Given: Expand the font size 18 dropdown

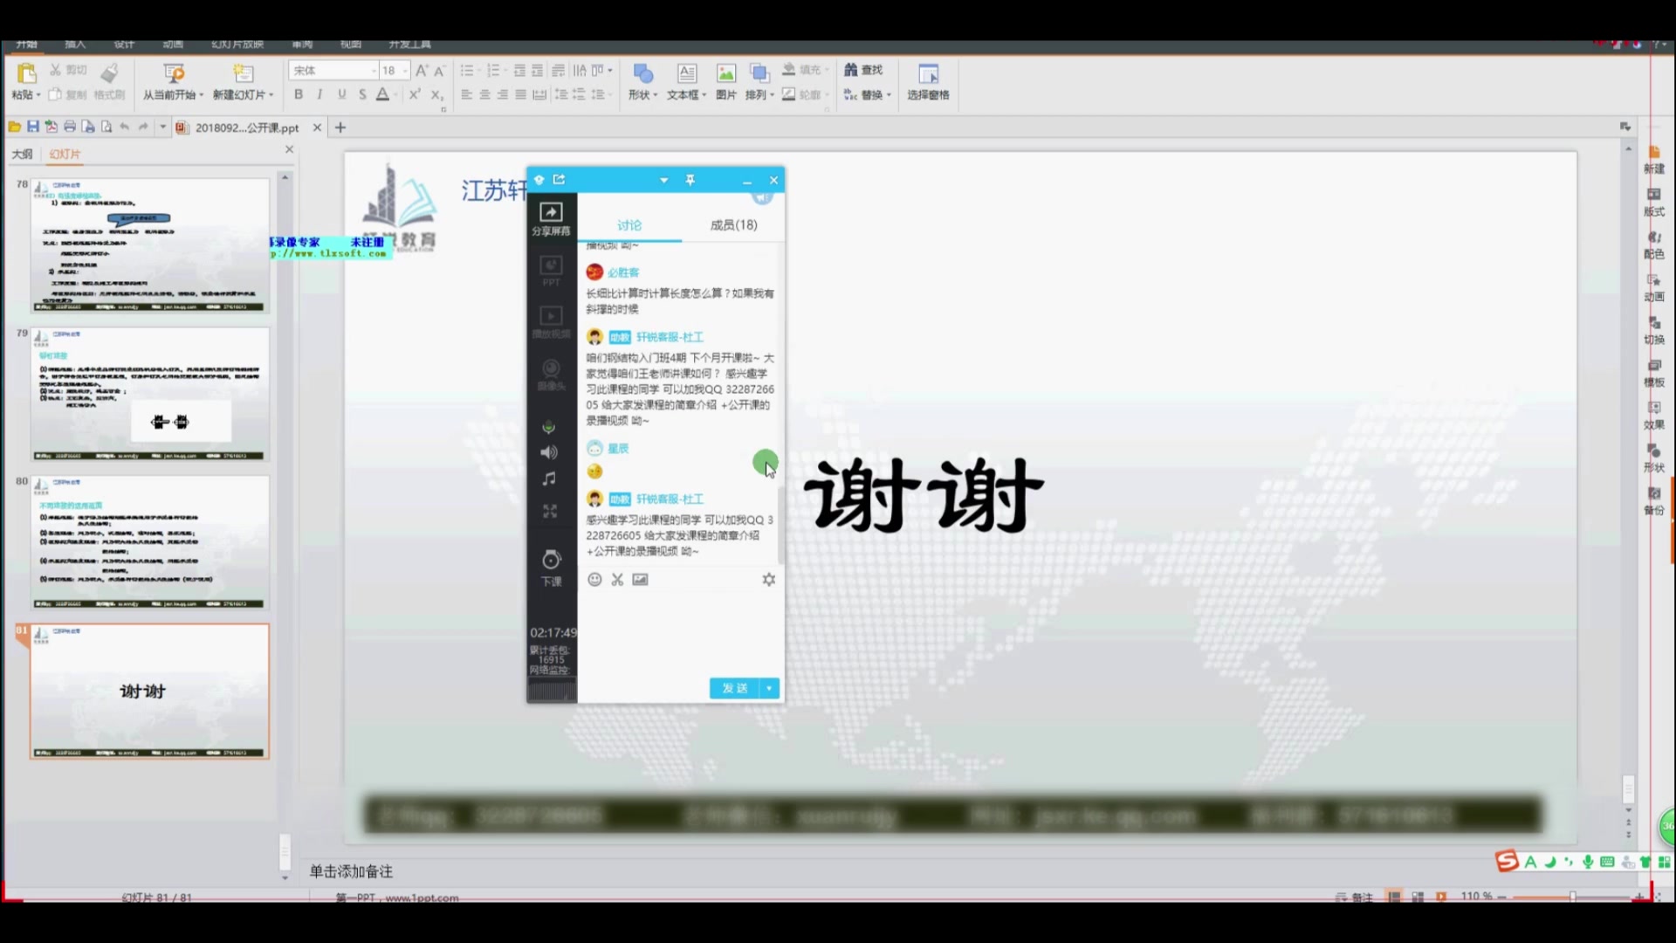Looking at the screenshot, I should click(x=405, y=71).
